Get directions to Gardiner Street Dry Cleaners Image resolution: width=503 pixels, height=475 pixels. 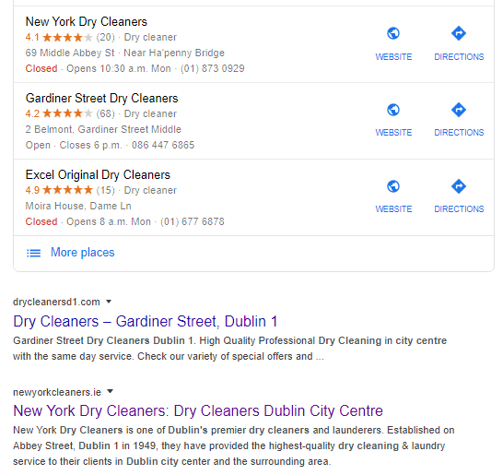tap(459, 110)
